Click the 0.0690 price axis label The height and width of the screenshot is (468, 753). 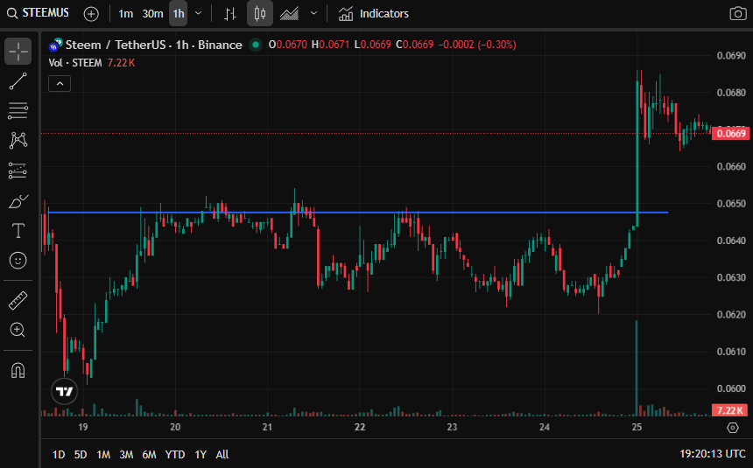(731, 56)
